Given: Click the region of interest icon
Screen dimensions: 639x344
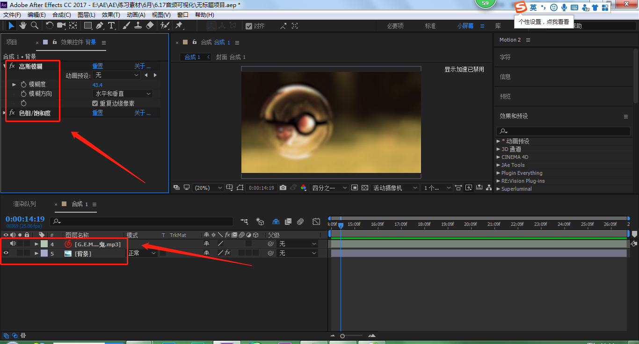Looking at the screenshot, I should click(354, 187).
